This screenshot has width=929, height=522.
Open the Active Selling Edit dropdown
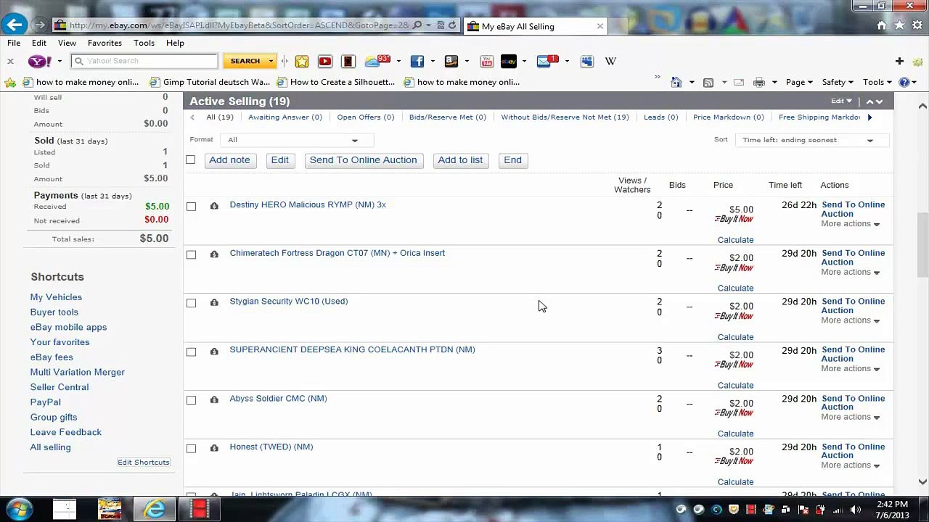(x=841, y=101)
